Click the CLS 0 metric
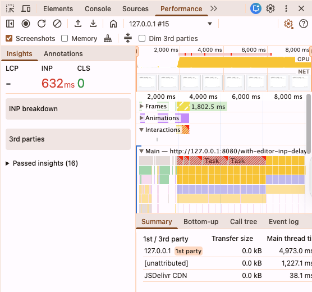Screen dimensions: 312x292 point(81,83)
